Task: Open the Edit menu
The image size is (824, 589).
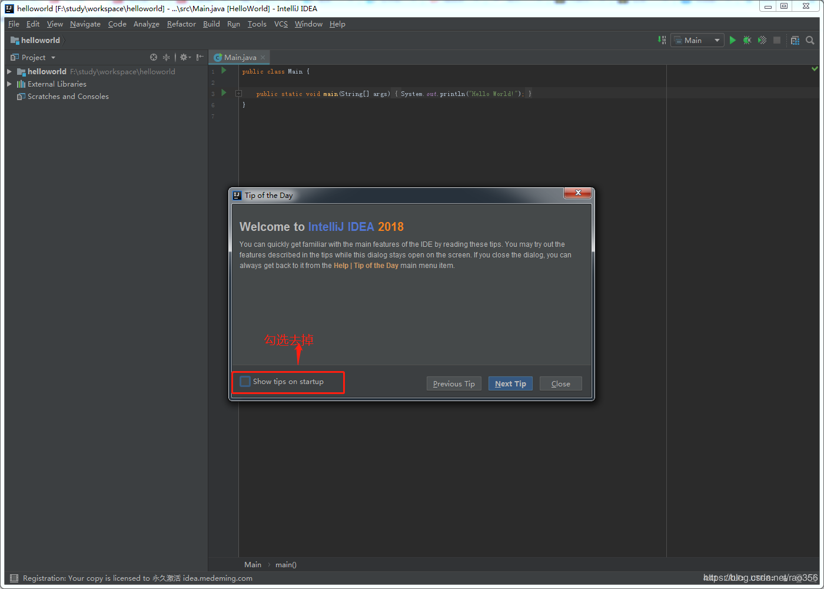Action: (x=33, y=24)
